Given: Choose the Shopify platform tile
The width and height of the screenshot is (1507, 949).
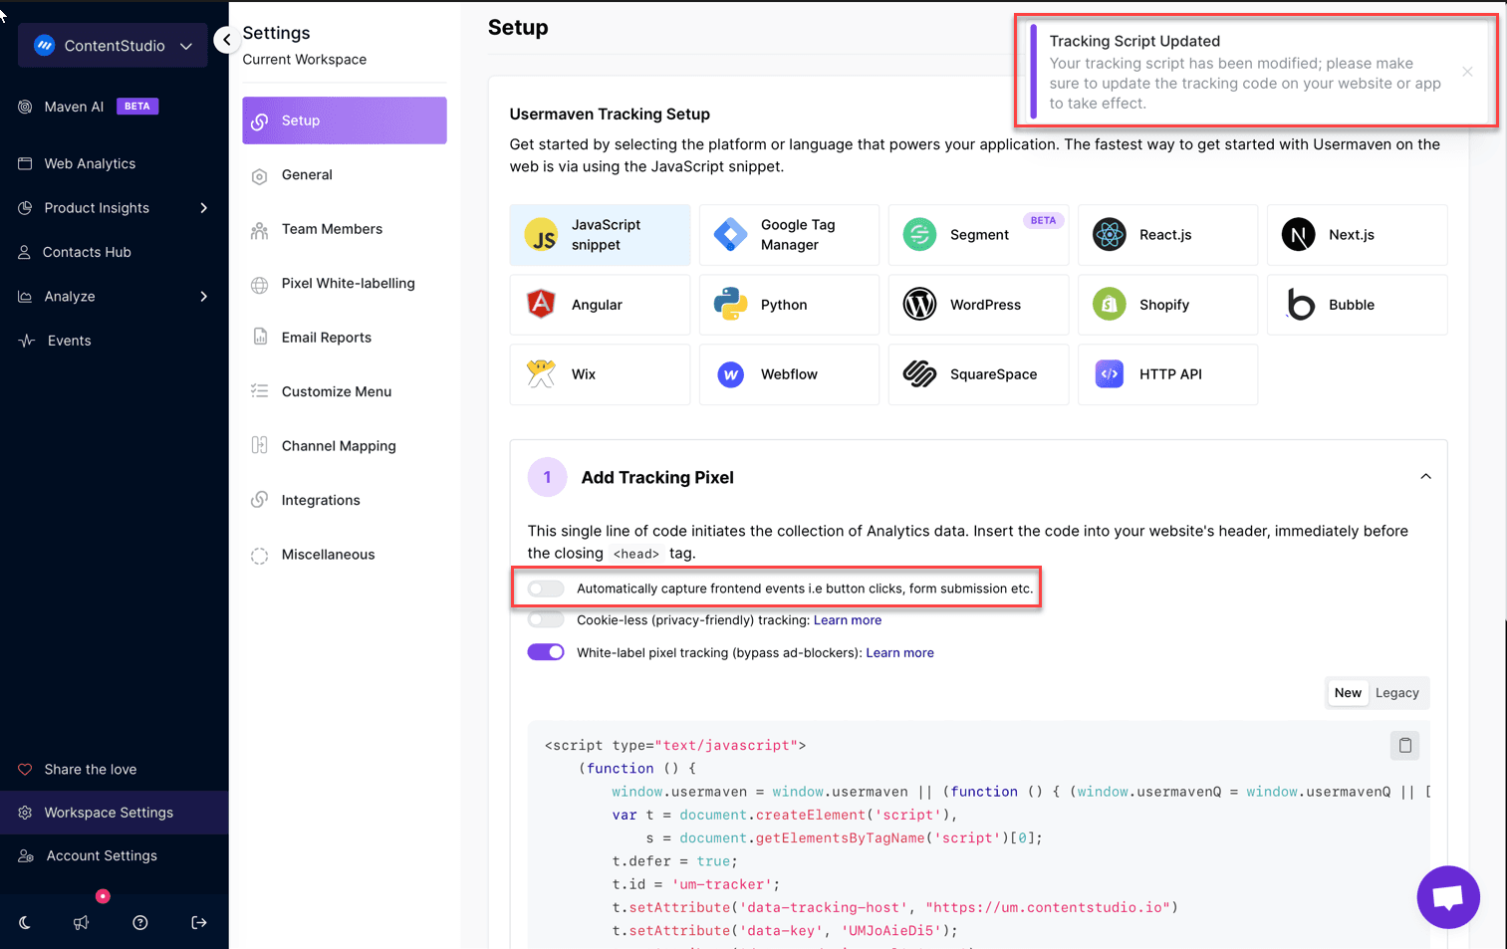Looking at the screenshot, I should click(1167, 305).
